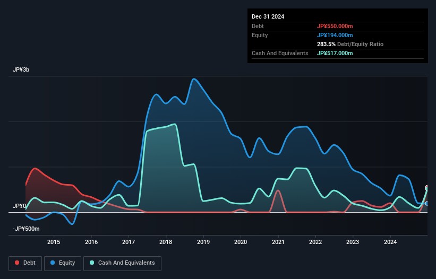
Task: Click the 2016 x-axis label
Action: [91, 242]
